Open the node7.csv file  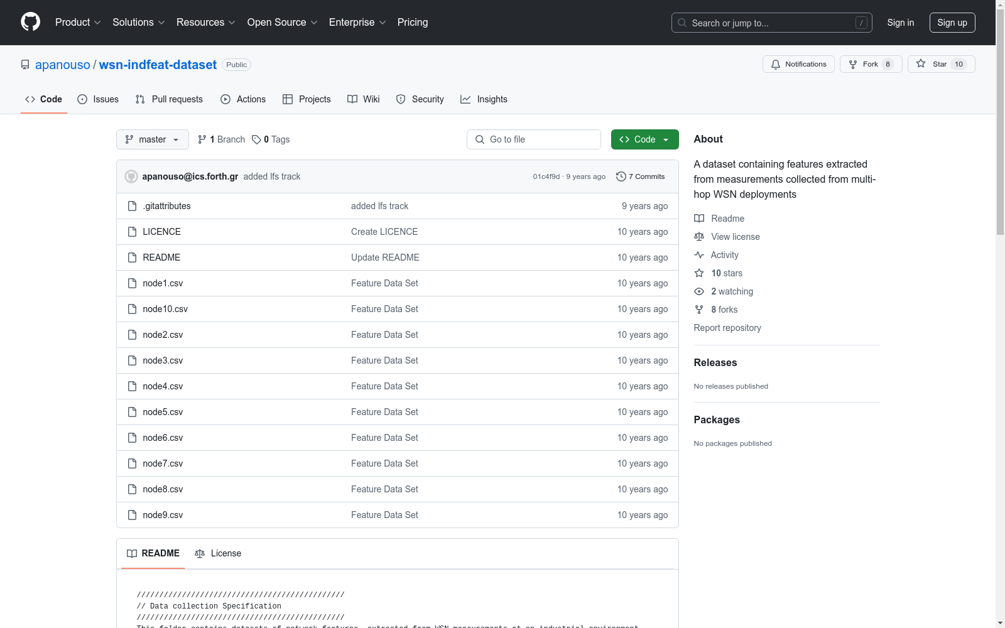click(163, 463)
